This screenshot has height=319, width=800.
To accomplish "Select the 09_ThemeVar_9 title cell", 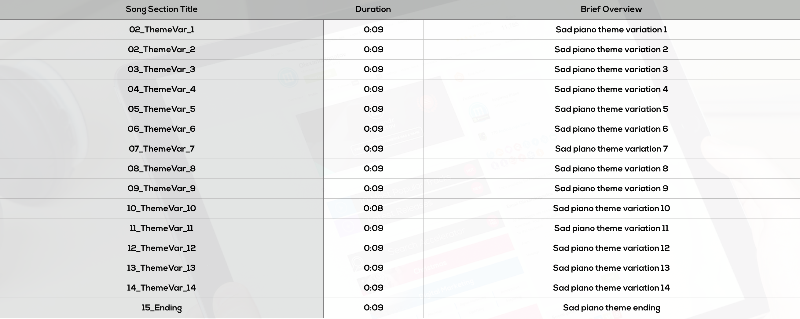I will tap(161, 189).
